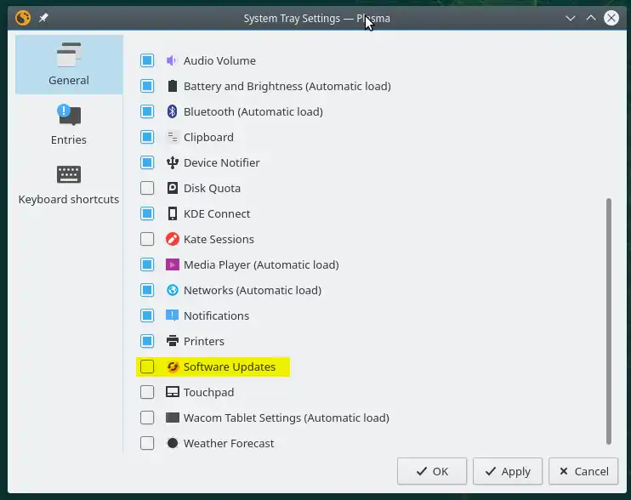Click the Kate Sessions red icon
The width and height of the screenshot is (631, 500).
click(x=173, y=239)
